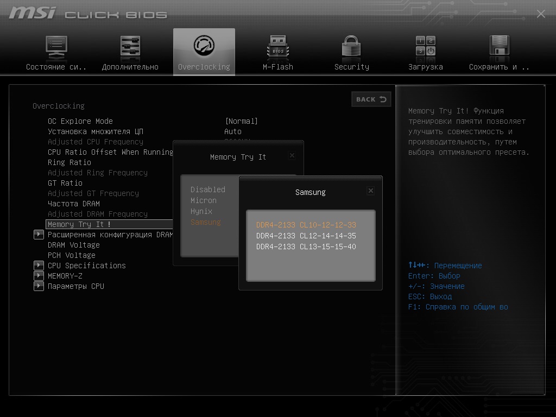
Task: Switch to the Security tab label
Action: [352, 67]
